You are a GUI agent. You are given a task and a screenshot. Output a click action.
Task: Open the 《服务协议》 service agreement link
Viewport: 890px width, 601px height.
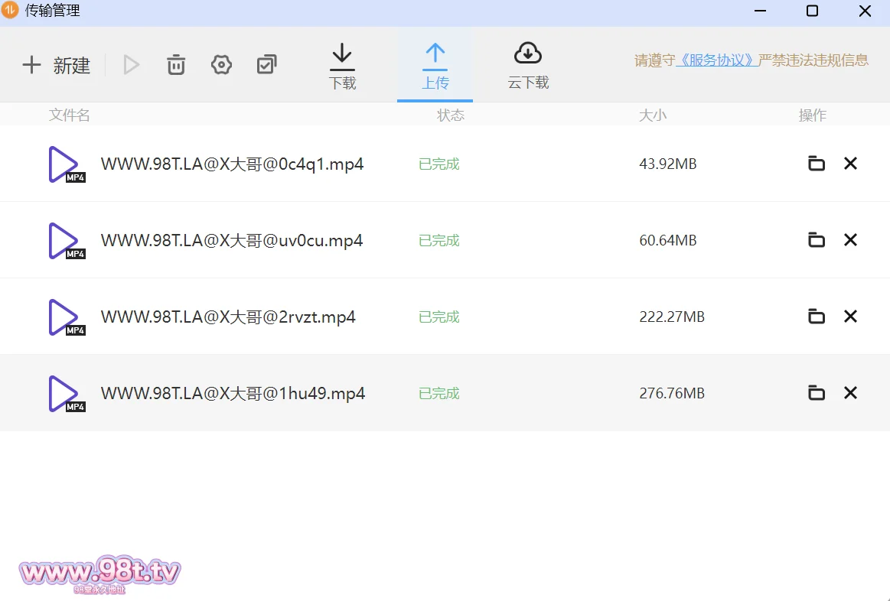tap(717, 60)
